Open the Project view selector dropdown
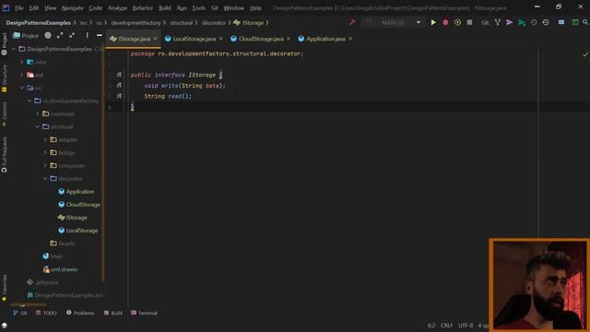The height and width of the screenshot is (332, 590). click(26, 35)
